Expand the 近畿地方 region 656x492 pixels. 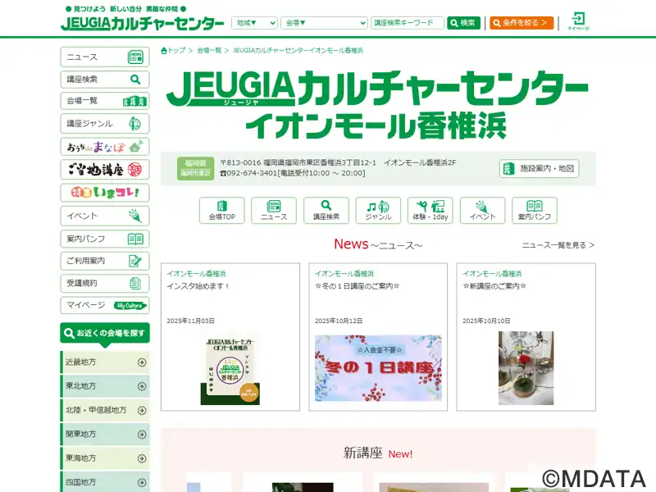point(105,362)
